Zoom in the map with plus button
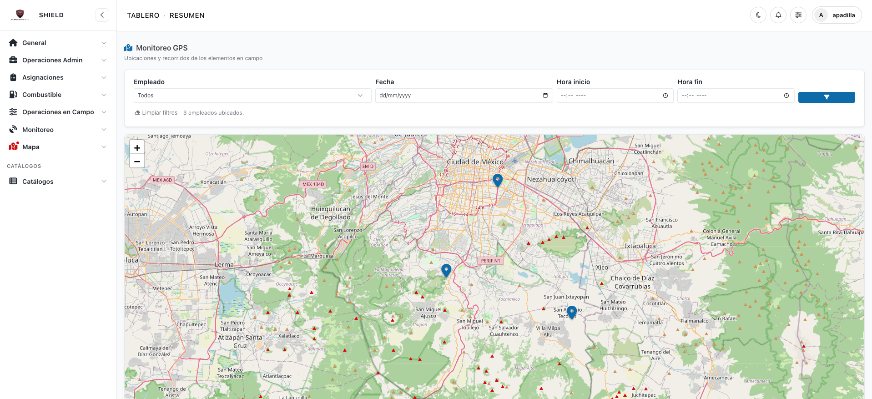The width and height of the screenshot is (872, 399). 137,147
